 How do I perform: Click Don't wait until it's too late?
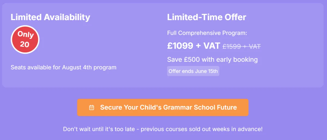(99, 129)
